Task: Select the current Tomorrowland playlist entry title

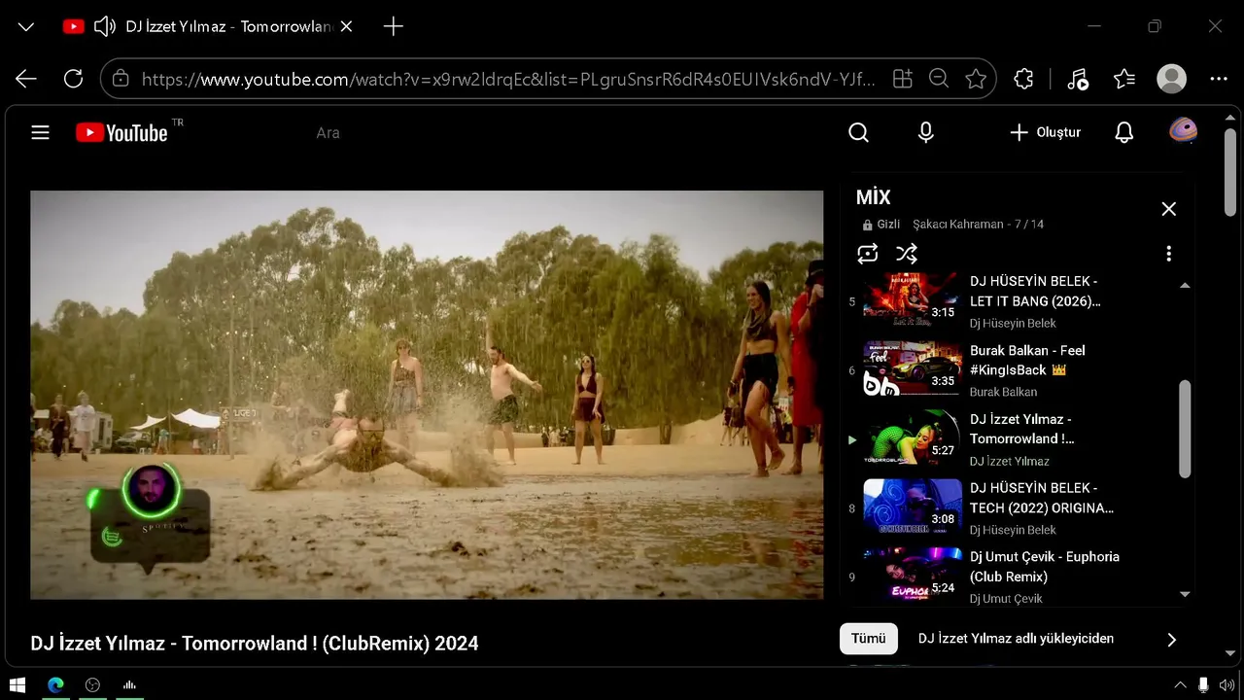Action: point(1021,429)
